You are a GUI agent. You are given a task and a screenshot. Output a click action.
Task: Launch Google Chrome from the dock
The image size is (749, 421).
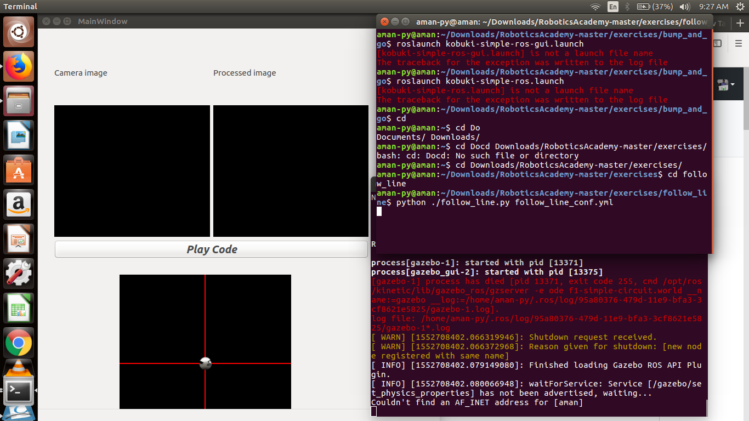[x=18, y=342]
